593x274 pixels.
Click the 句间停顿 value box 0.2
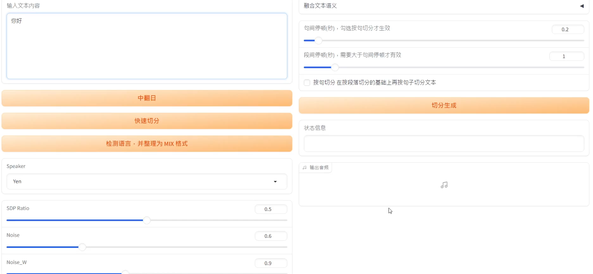(x=568, y=29)
